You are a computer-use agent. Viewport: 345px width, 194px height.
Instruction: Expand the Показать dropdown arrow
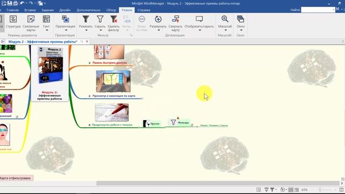pos(86,30)
